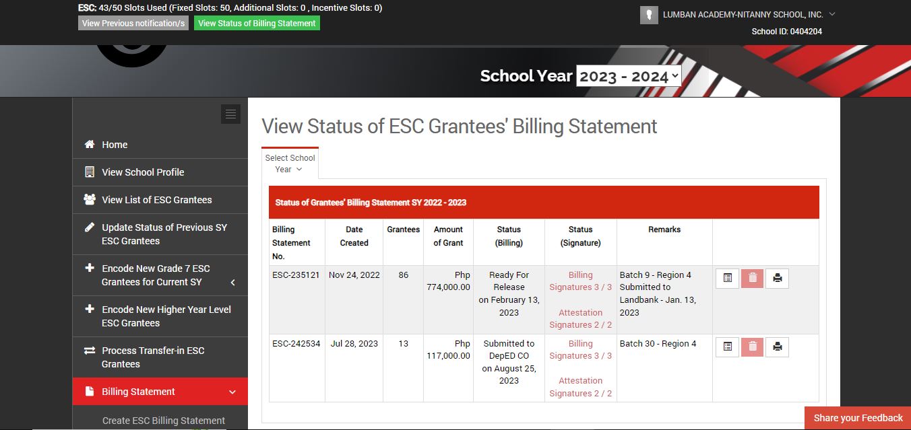Viewport: 911px width, 430px height.
Task: Click amount Php 774,000.00
Action: (448, 281)
